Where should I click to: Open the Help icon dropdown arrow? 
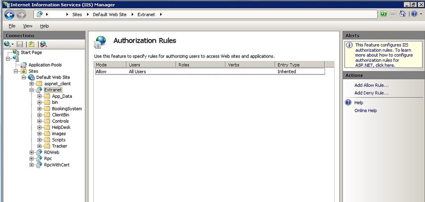click(x=421, y=14)
